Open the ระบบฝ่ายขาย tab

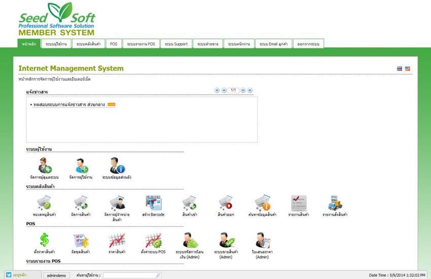pyautogui.click(x=208, y=44)
